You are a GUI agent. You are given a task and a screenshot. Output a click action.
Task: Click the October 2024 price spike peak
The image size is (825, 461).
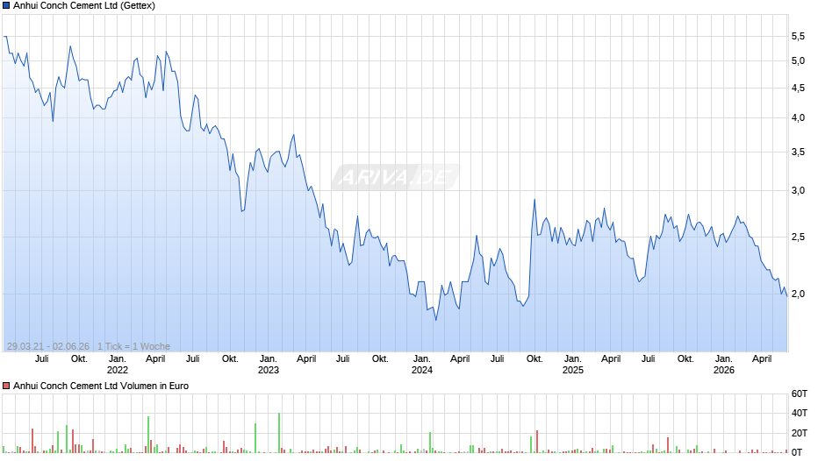pos(534,200)
